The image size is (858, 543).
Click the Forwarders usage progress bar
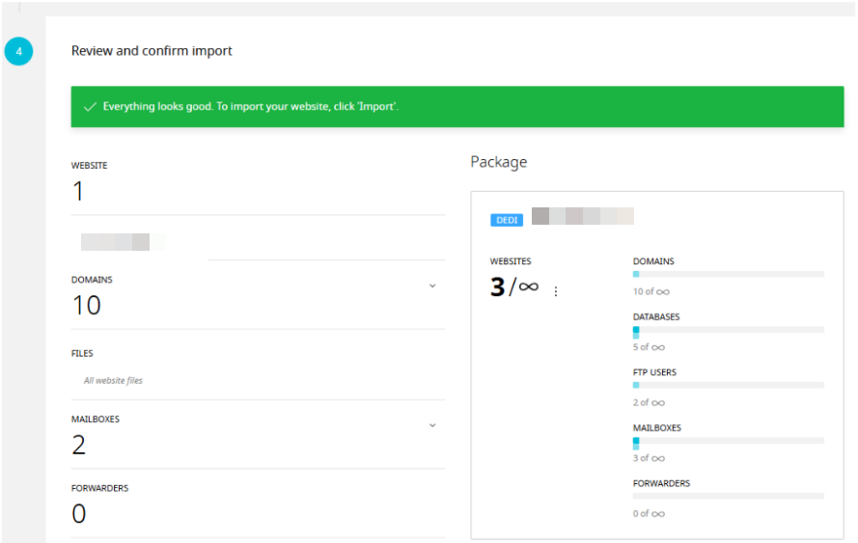click(x=729, y=496)
